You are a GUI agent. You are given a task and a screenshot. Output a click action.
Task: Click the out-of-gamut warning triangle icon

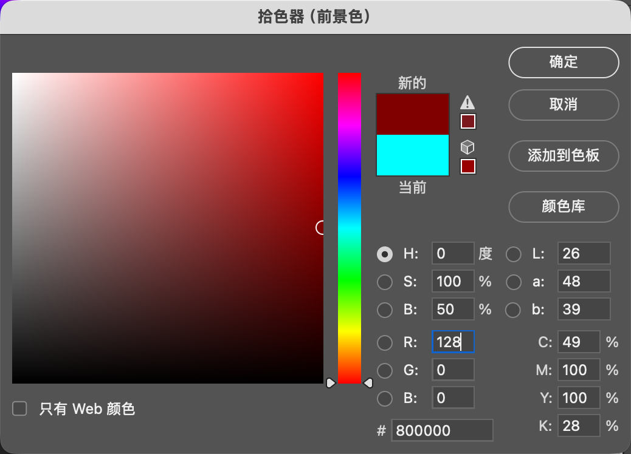coord(467,102)
